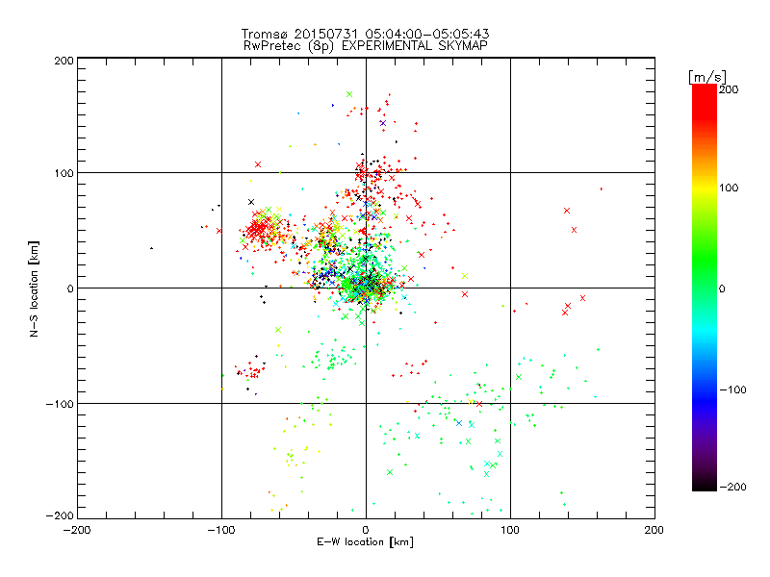
Task: Pick y-axis tick label -200 at bottom left
Action: (60, 515)
